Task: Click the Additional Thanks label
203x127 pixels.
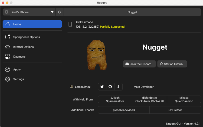Action: (x=83, y=110)
